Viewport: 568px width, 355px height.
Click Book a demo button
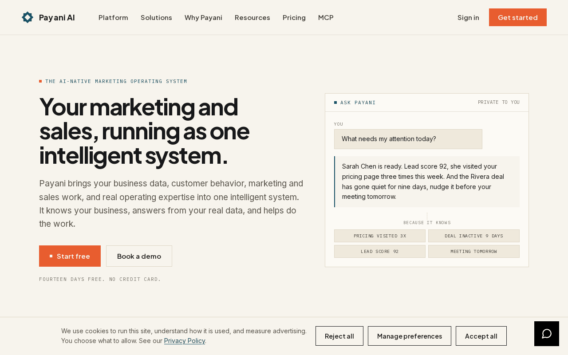click(x=139, y=256)
